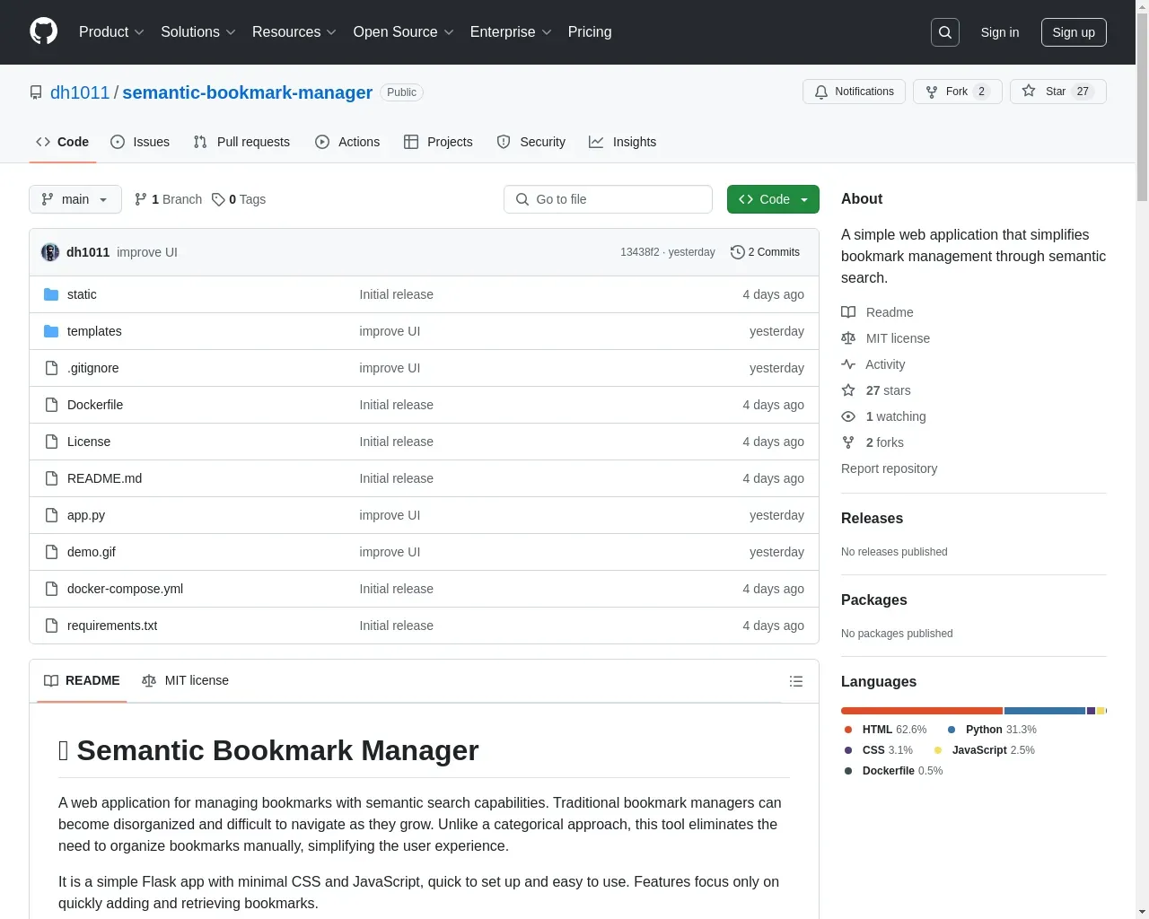Open the Pricing page

pyautogui.click(x=590, y=31)
